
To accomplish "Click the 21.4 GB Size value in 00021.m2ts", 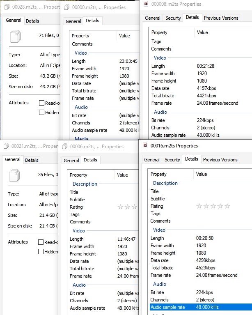I will (49, 215).
